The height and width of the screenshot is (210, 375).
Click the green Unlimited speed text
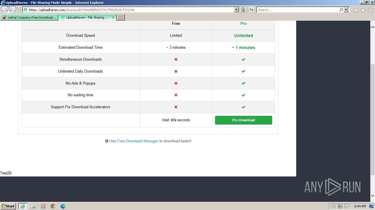[243, 36]
